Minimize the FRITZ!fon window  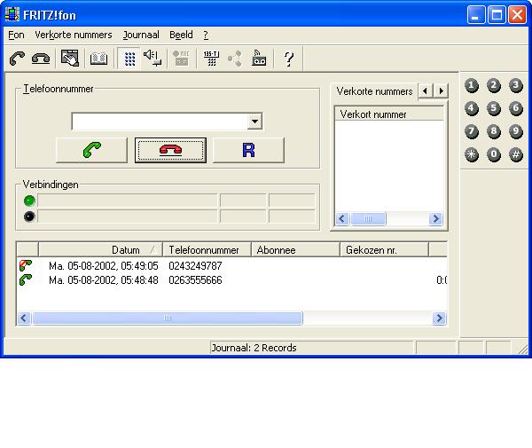[475, 15]
